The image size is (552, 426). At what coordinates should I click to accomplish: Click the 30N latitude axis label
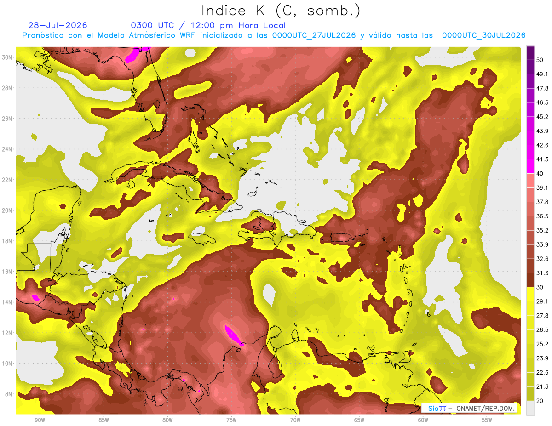click(x=8, y=57)
